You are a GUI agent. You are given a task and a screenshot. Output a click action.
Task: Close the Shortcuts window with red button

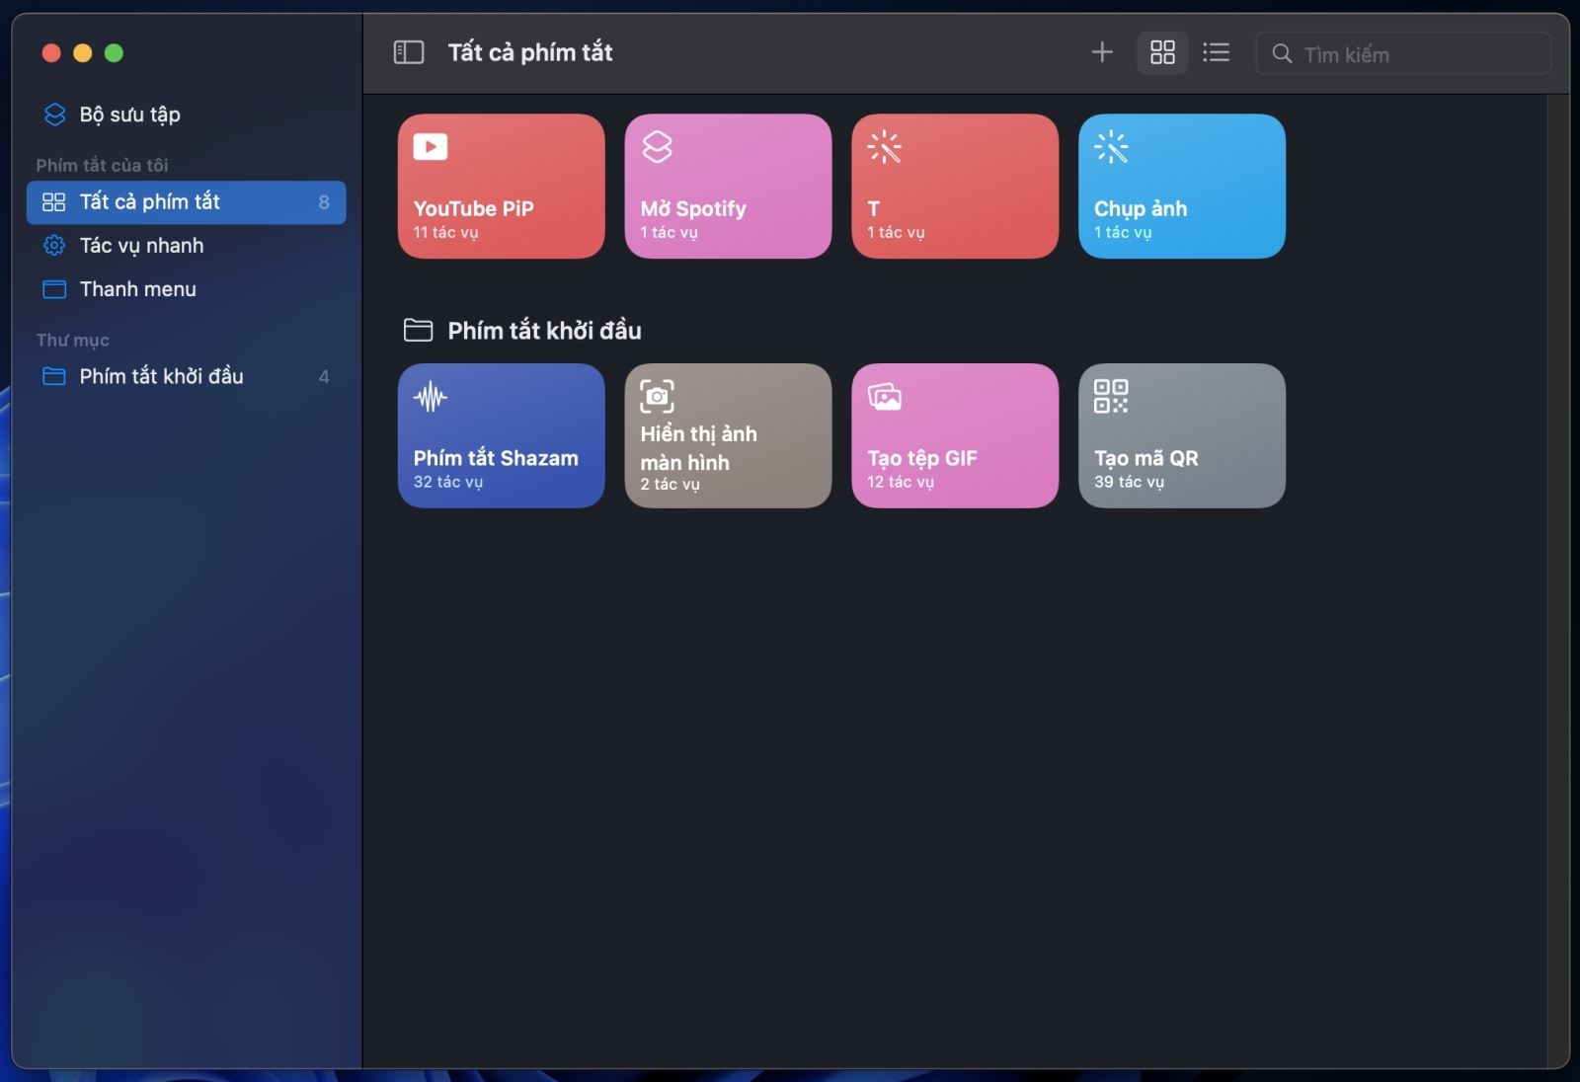coord(51,53)
